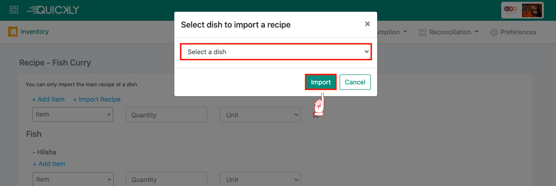Click the Reconciliation menu icon
The image size is (556, 186).
(x=422, y=32)
